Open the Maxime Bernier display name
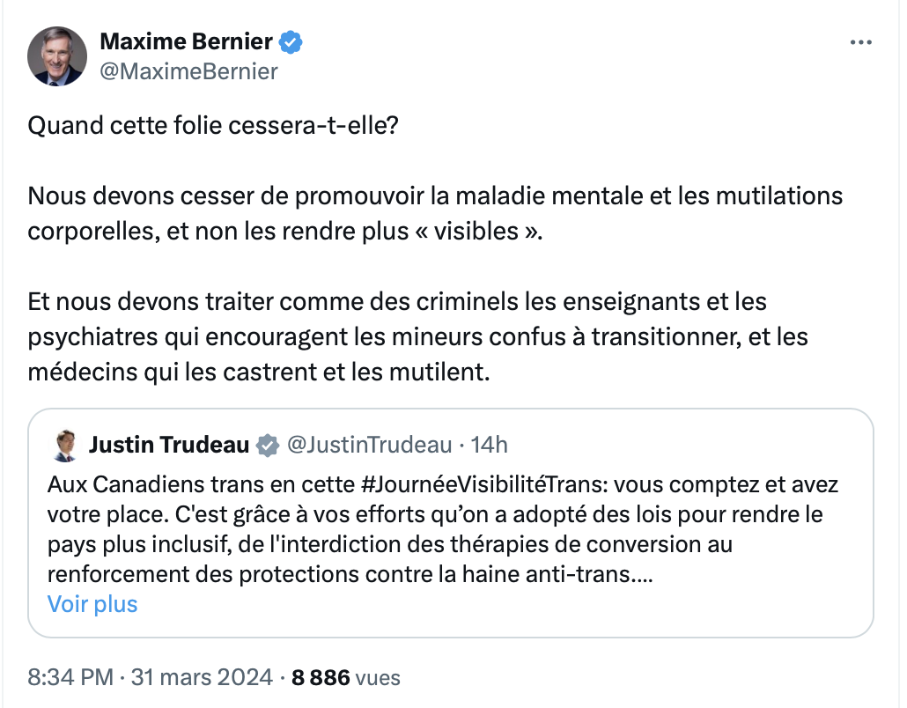This screenshot has width=907, height=708. pyautogui.click(x=187, y=41)
